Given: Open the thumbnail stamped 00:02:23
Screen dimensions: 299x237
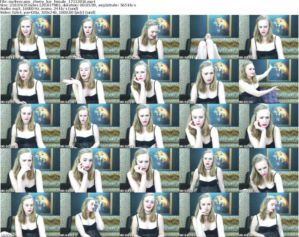Looking at the screenshot, I should 149,126.
